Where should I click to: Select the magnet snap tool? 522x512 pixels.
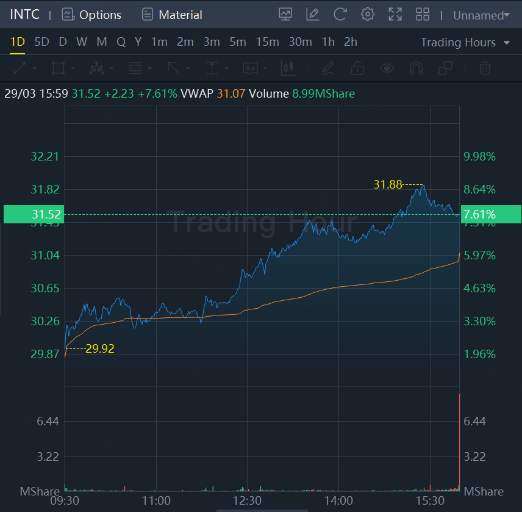[416, 68]
